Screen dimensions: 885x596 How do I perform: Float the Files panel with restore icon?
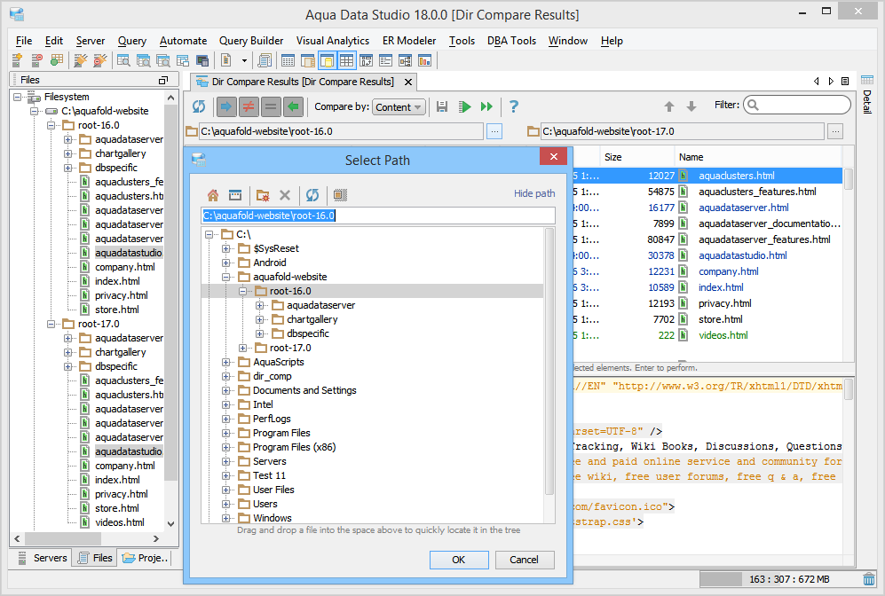point(163,80)
